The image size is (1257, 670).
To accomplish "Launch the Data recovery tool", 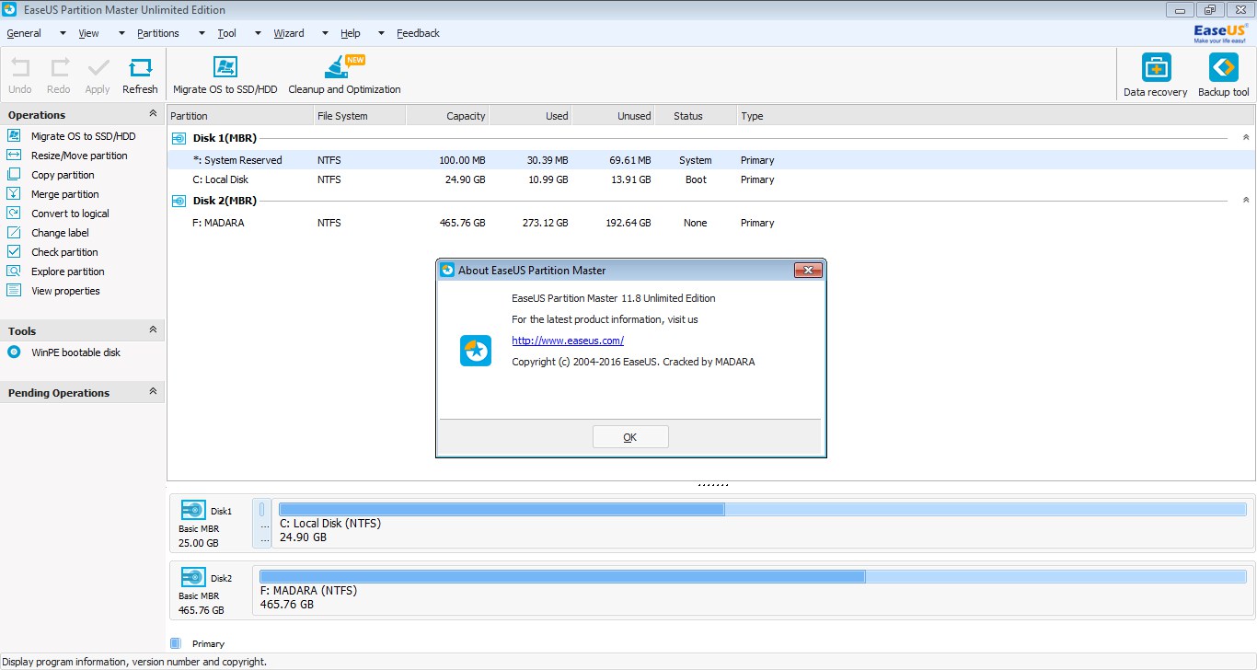I will tap(1156, 68).
